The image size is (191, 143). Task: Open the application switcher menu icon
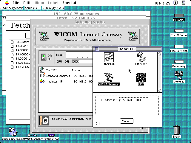(x=184, y=3)
